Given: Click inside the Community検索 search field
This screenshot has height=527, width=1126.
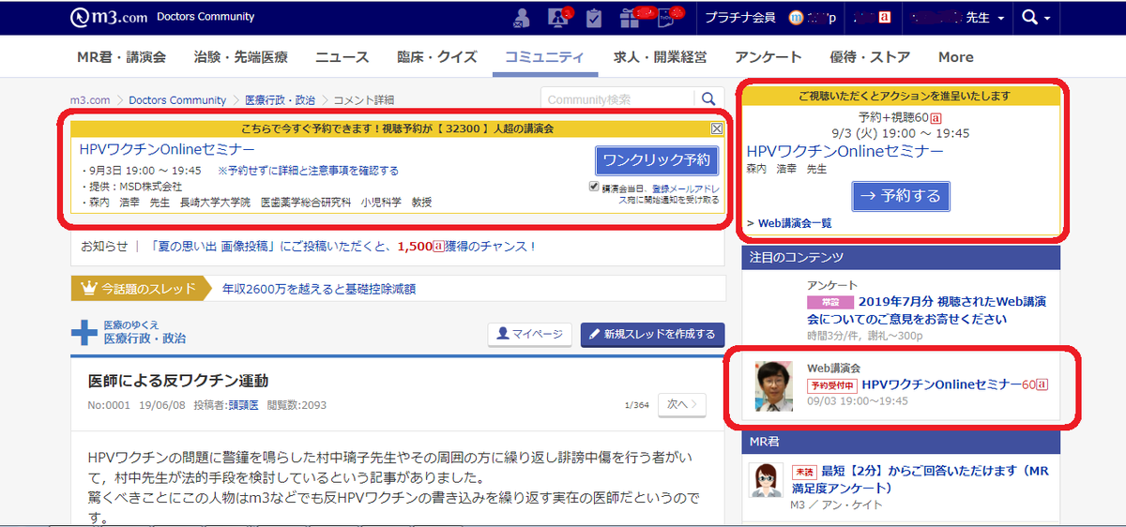Looking at the screenshot, I should 617,99.
